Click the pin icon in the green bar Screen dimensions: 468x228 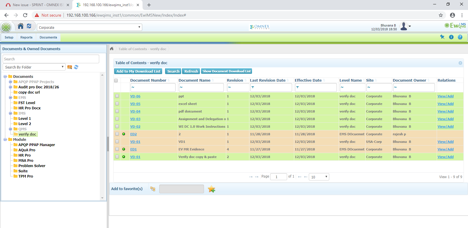(442, 37)
